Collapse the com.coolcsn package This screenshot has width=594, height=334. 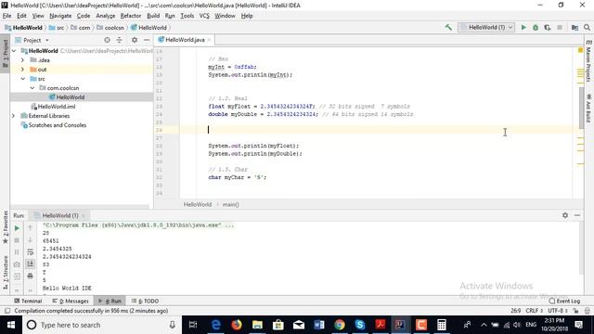(32, 88)
